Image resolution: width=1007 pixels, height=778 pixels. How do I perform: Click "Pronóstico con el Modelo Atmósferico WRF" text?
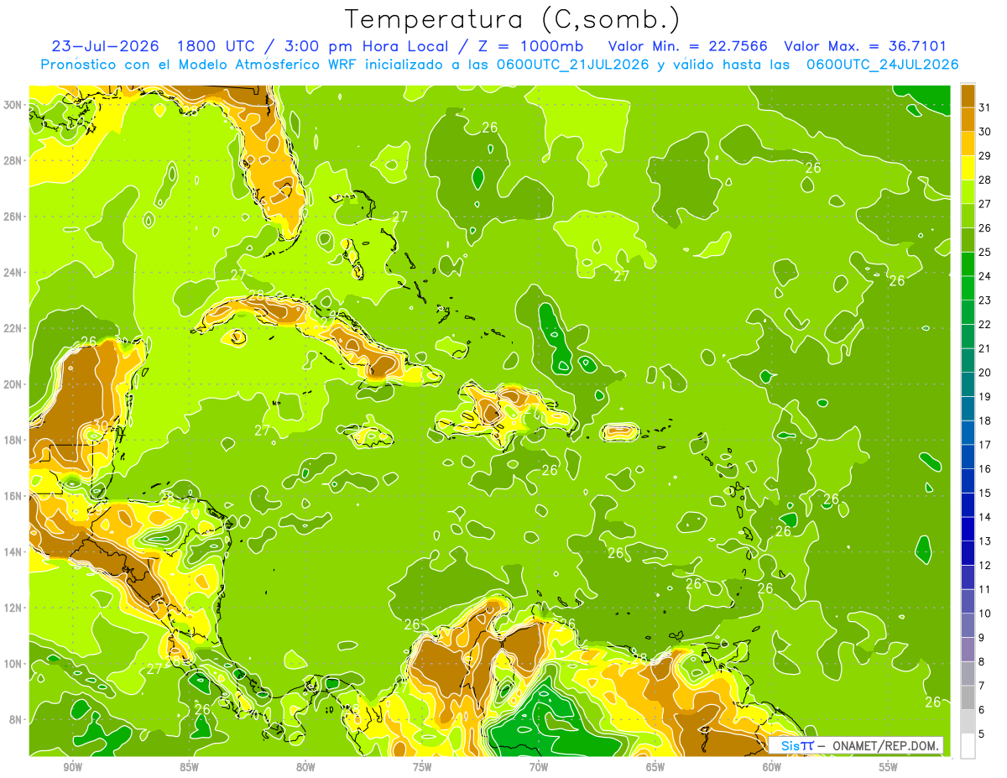(x=200, y=65)
